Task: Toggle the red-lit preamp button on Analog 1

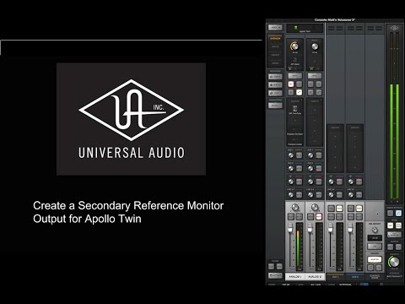Action: 291,84
